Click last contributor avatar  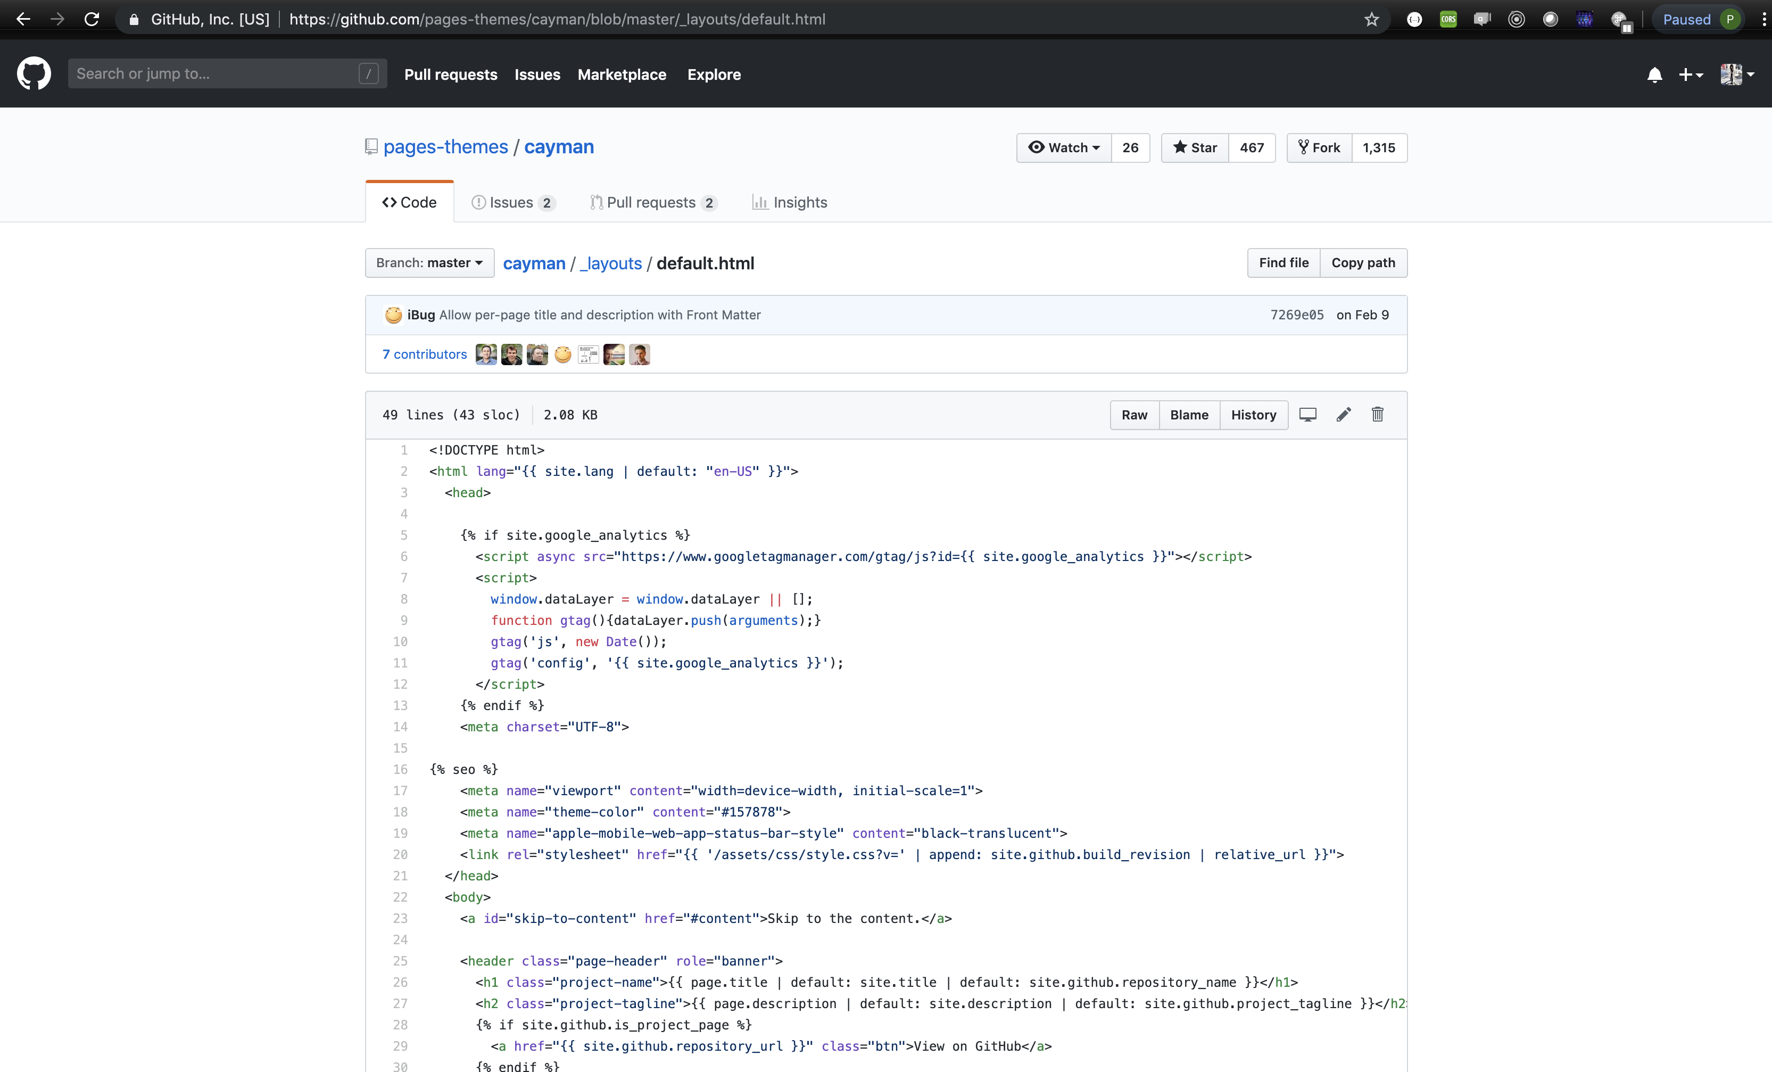pos(639,354)
